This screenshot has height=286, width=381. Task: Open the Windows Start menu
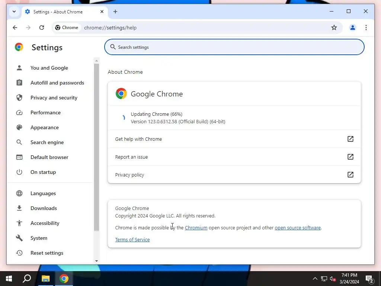pyautogui.click(x=9, y=279)
